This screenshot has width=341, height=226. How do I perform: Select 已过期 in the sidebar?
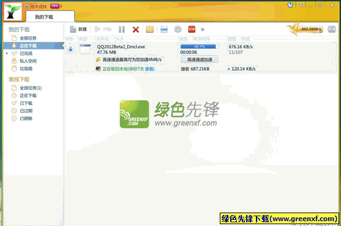point(26,111)
